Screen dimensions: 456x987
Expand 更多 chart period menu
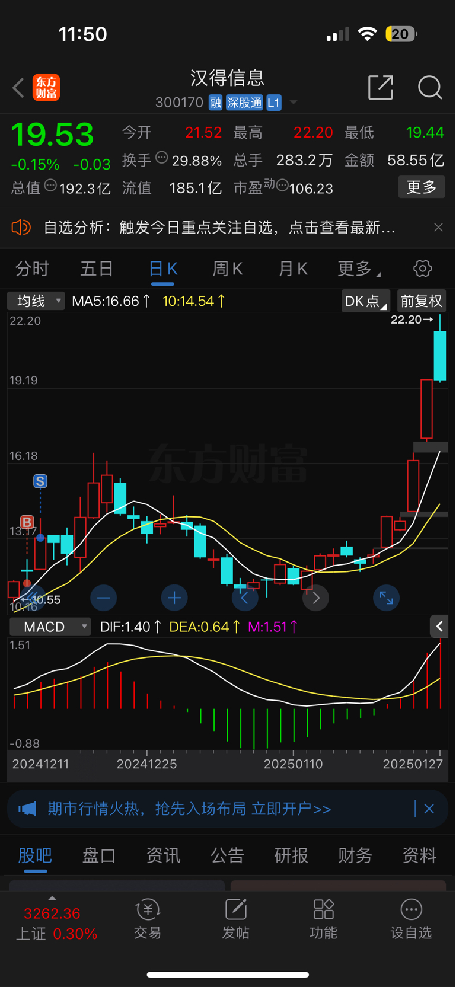tap(359, 269)
